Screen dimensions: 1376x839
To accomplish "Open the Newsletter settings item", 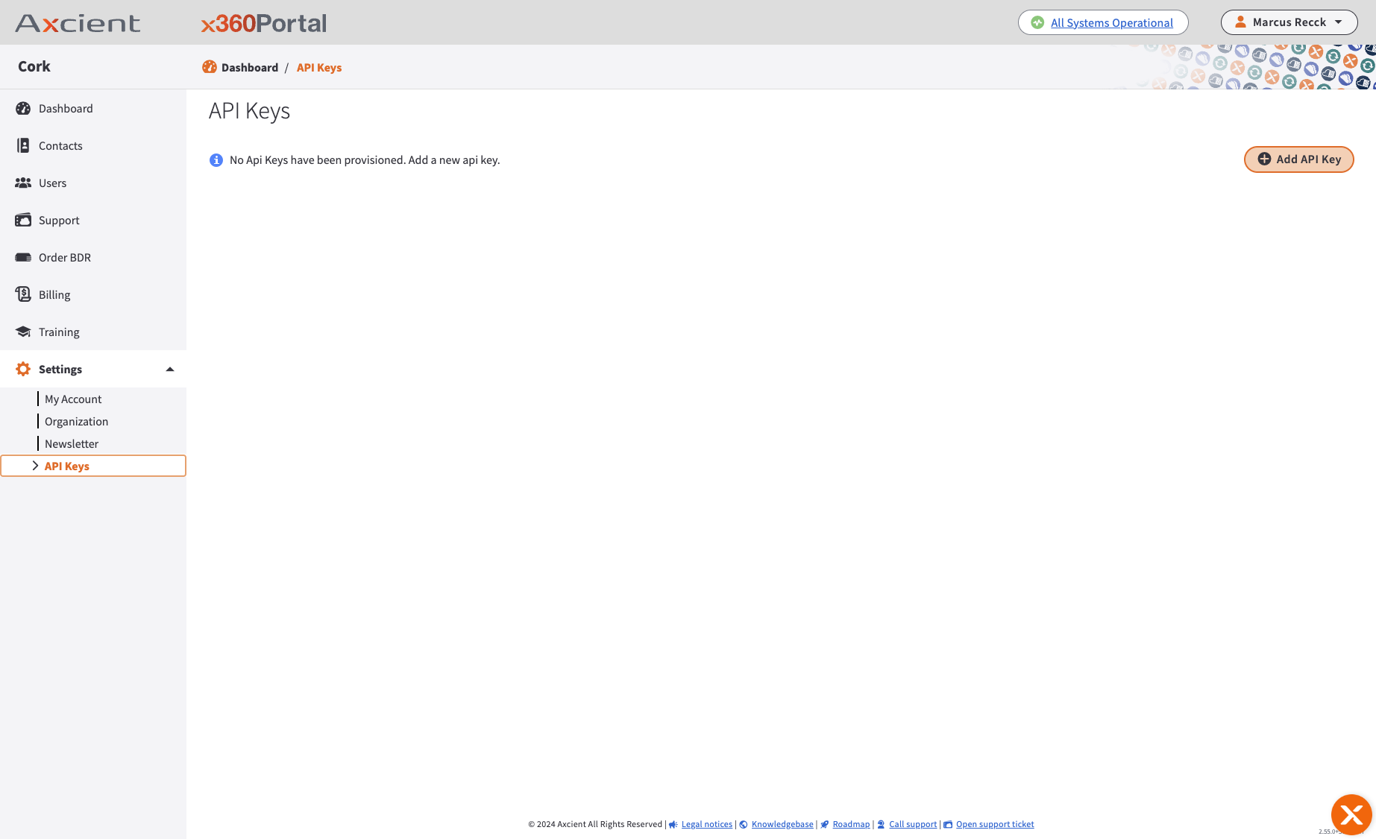I will pyautogui.click(x=72, y=443).
